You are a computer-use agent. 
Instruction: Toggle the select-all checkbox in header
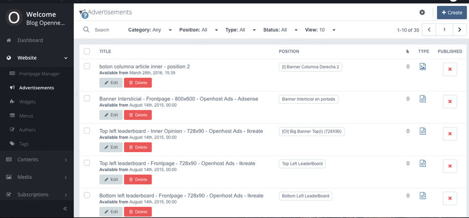87,51
